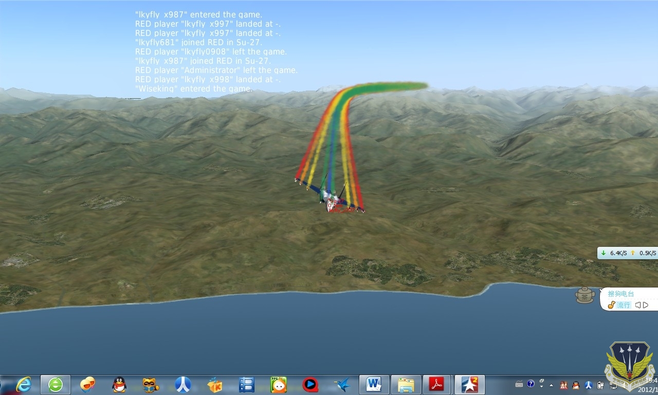Click the '"Wiseking" entered the game' message
Viewport: 658px width, 395px height.
point(194,88)
